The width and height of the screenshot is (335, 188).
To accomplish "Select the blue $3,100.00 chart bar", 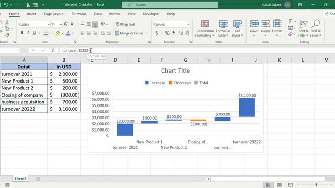I will coord(247,108).
